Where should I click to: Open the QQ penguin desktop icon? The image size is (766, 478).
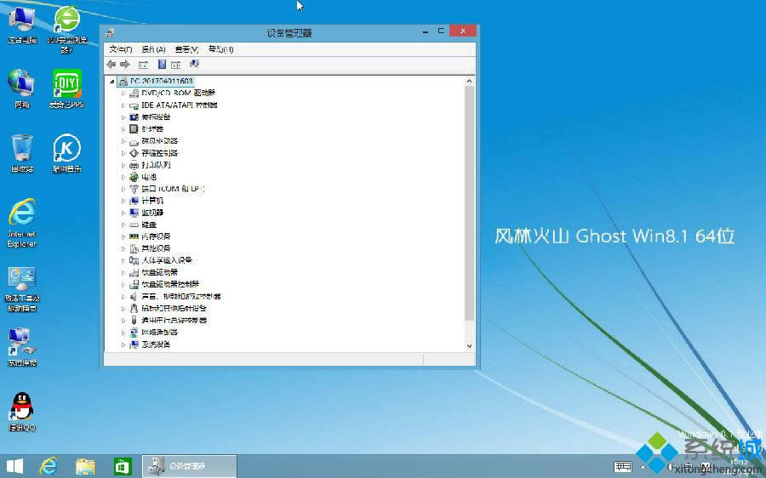(x=22, y=407)
